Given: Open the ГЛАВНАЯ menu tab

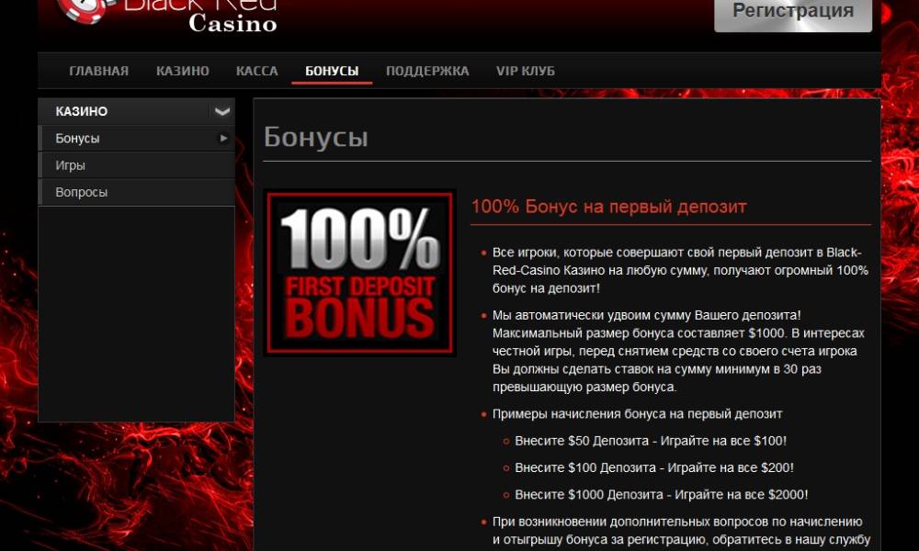Looking at the screenshot, I should point(98,71).
